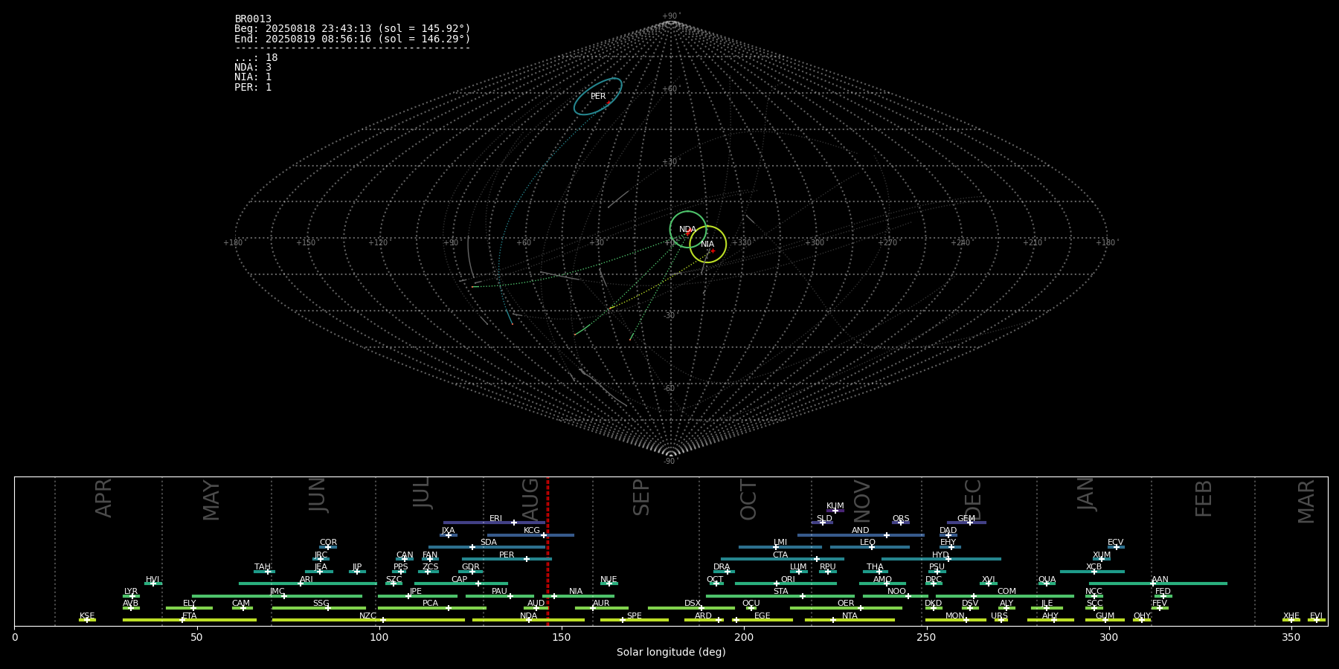This screenshot has width=1339, height=669.
Task: Click the PER radiant label on the sky map
Action: [x=598, y=97]
